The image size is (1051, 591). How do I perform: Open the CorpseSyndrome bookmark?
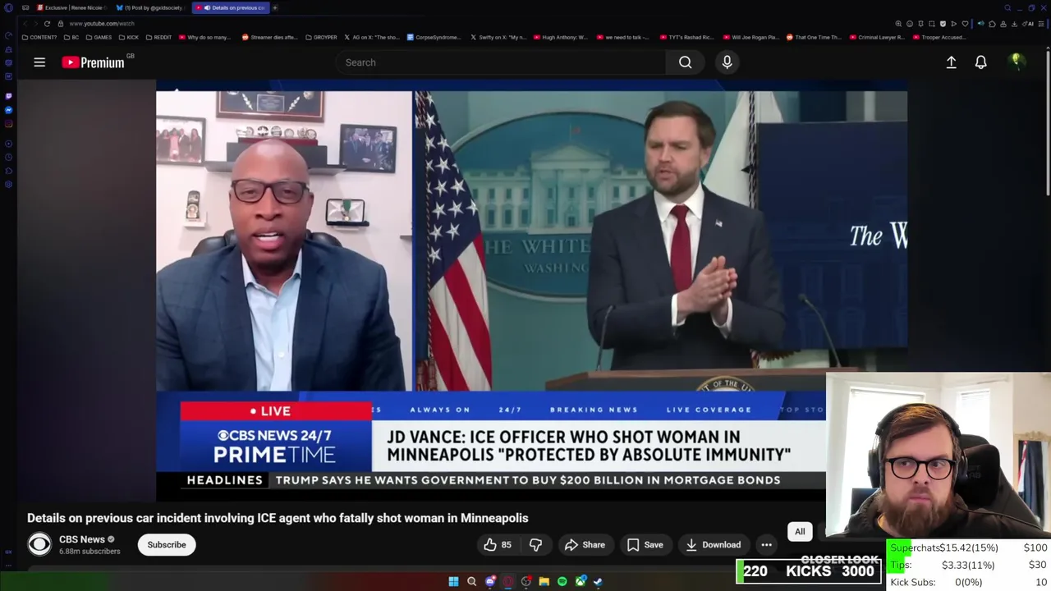tap(435, 37)
